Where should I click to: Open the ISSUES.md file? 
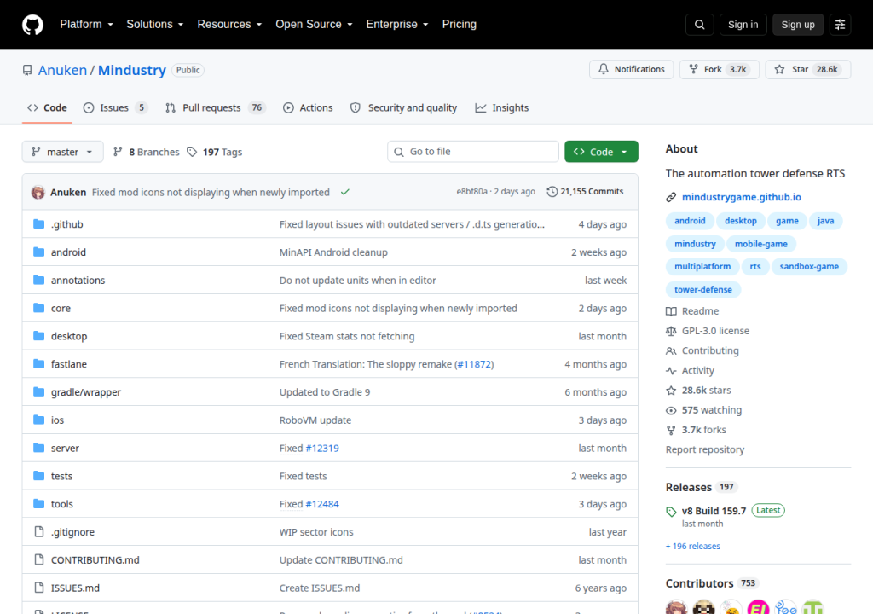[75, 588]
